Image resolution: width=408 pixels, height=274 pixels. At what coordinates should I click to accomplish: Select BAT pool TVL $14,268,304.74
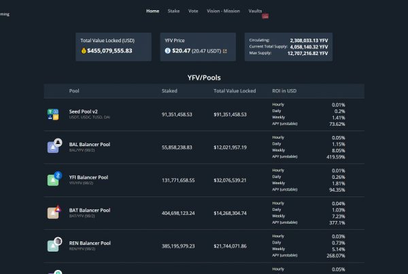pos(230,213)
